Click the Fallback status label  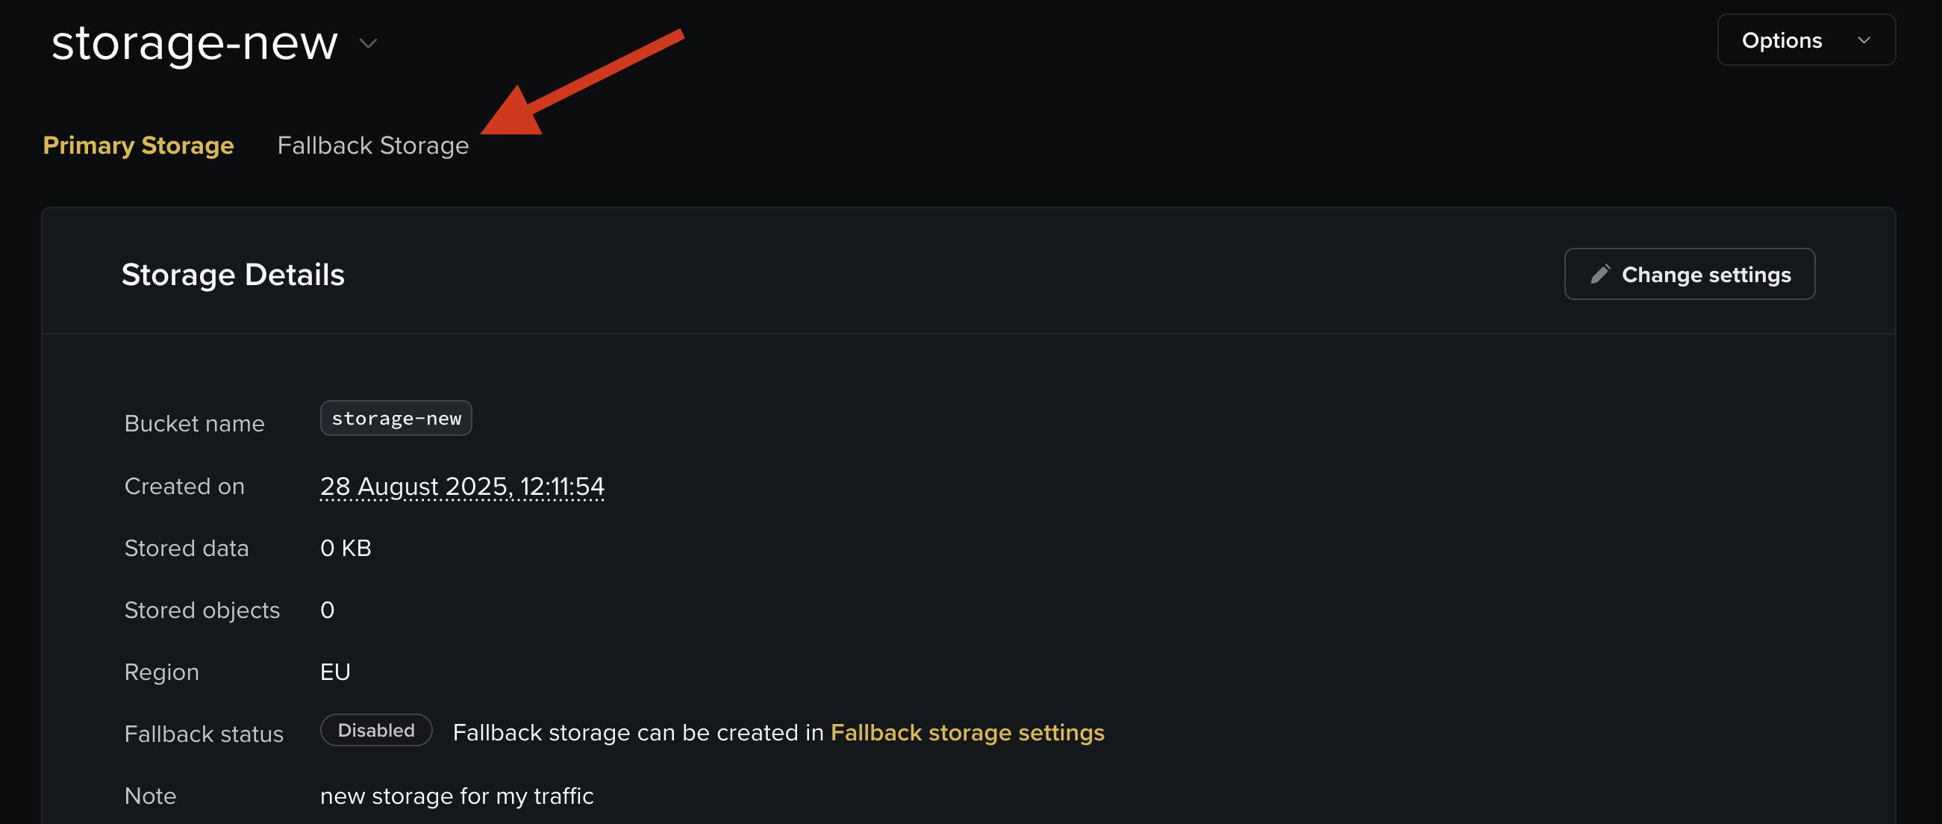[x=204, y=734]
